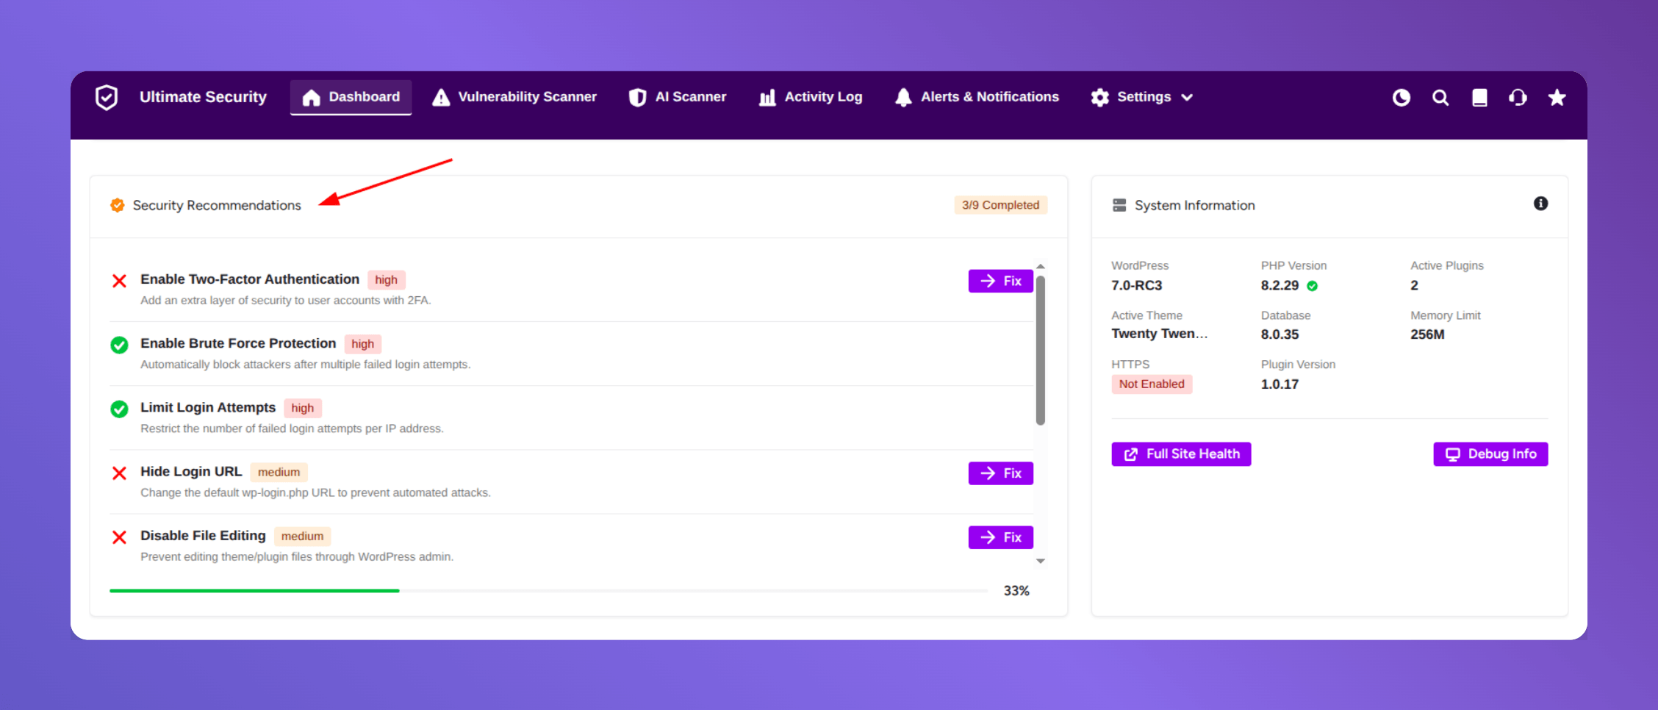Open Full Site Health
This screenshot has height=710, width=1658.
point(1181,454)
